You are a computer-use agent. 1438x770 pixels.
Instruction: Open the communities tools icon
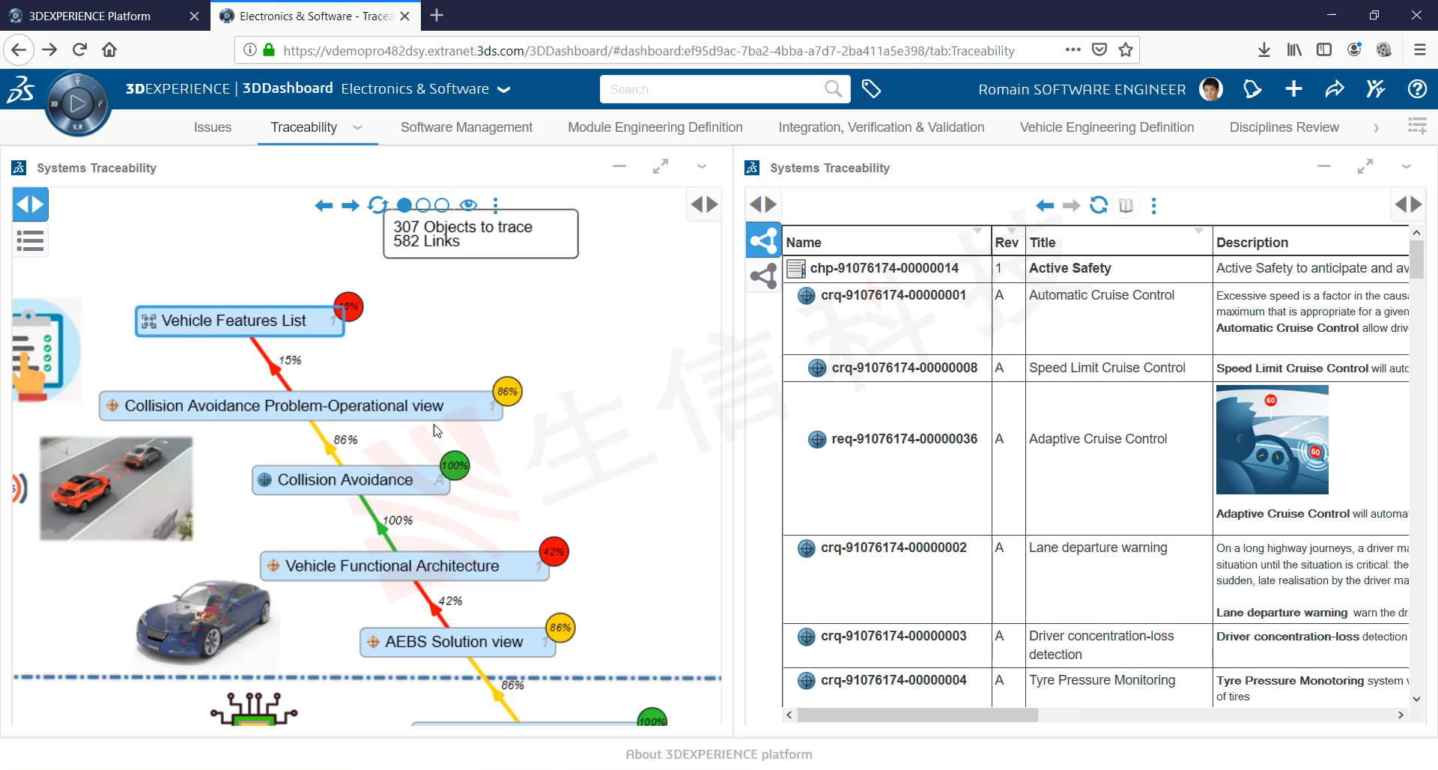click(1376, 89)
